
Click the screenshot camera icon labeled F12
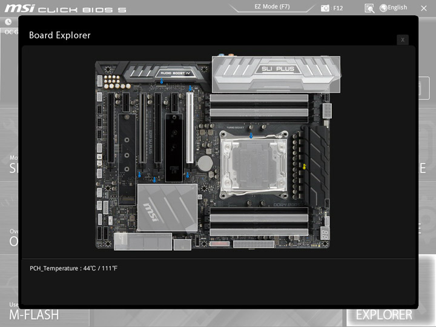point(325,8)
